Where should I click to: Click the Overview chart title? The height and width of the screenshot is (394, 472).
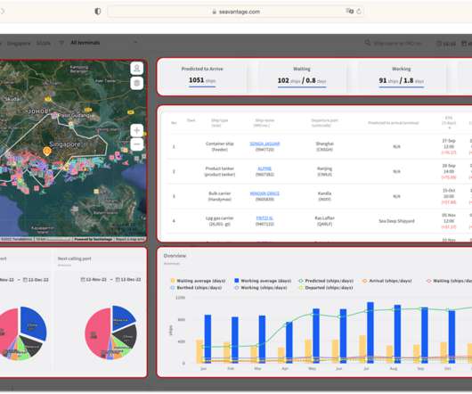pos(175,256)
